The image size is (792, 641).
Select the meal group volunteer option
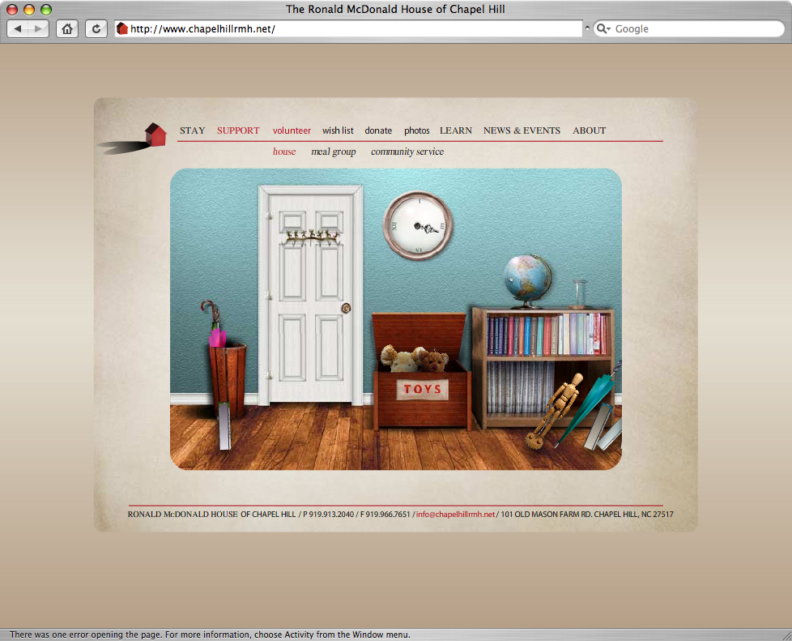(334, 152)
